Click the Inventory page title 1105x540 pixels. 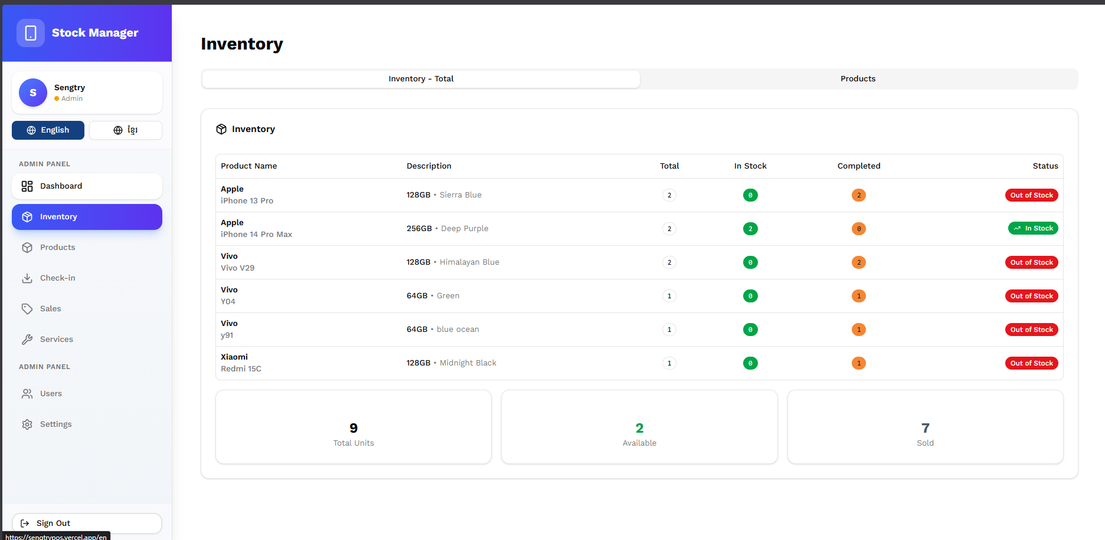pyautogui.click(x=242, y=44)
